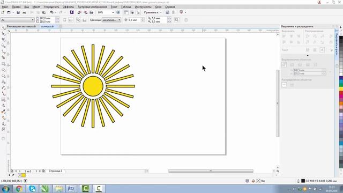Toggle full-screen preview icon beside the zoom box
This screenshot has width=343, height=193.
(118, 12)
